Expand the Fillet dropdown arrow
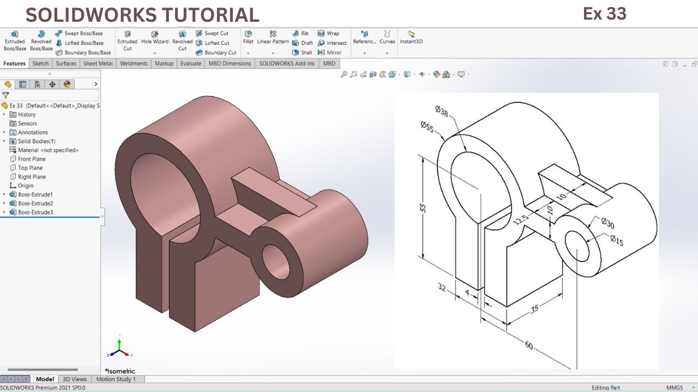This screenshot has width=698, height=392. (x=248, y=53)
